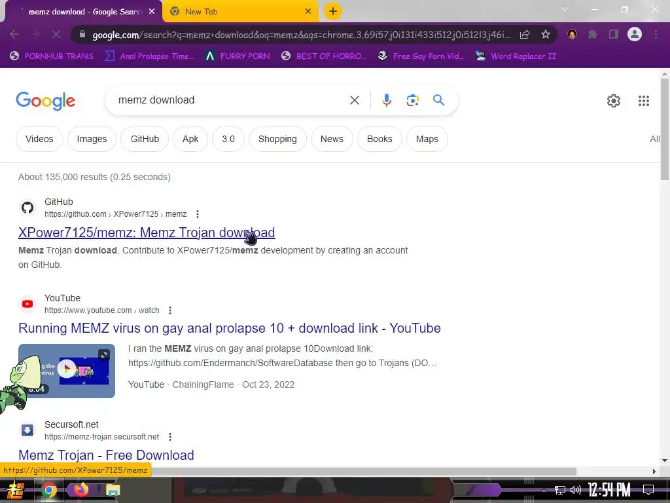Filter results by Images
Viewport: 670px width, 503px height.
[92, 139]
